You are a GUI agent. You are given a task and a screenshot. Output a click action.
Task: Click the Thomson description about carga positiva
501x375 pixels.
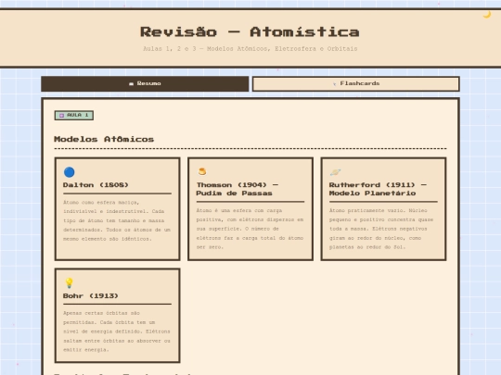click(x=250, y=229)
